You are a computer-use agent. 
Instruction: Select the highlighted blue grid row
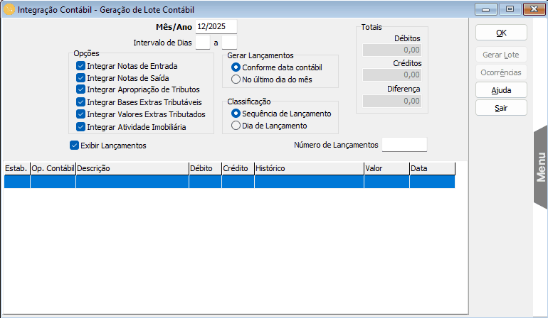[x=229, y=182]
